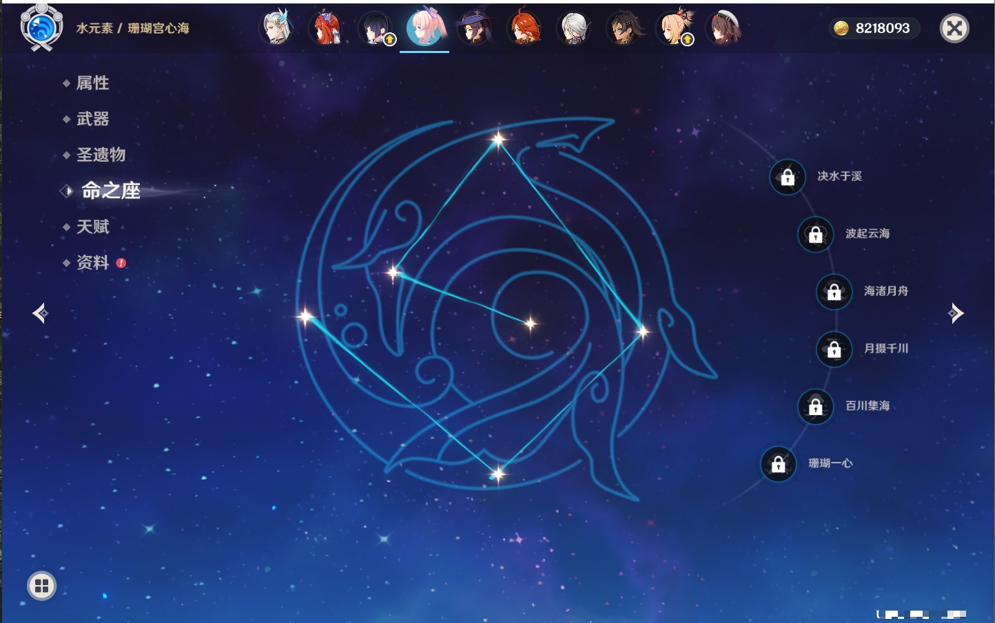Select the red-haired character with purple horns

[326, 28]
